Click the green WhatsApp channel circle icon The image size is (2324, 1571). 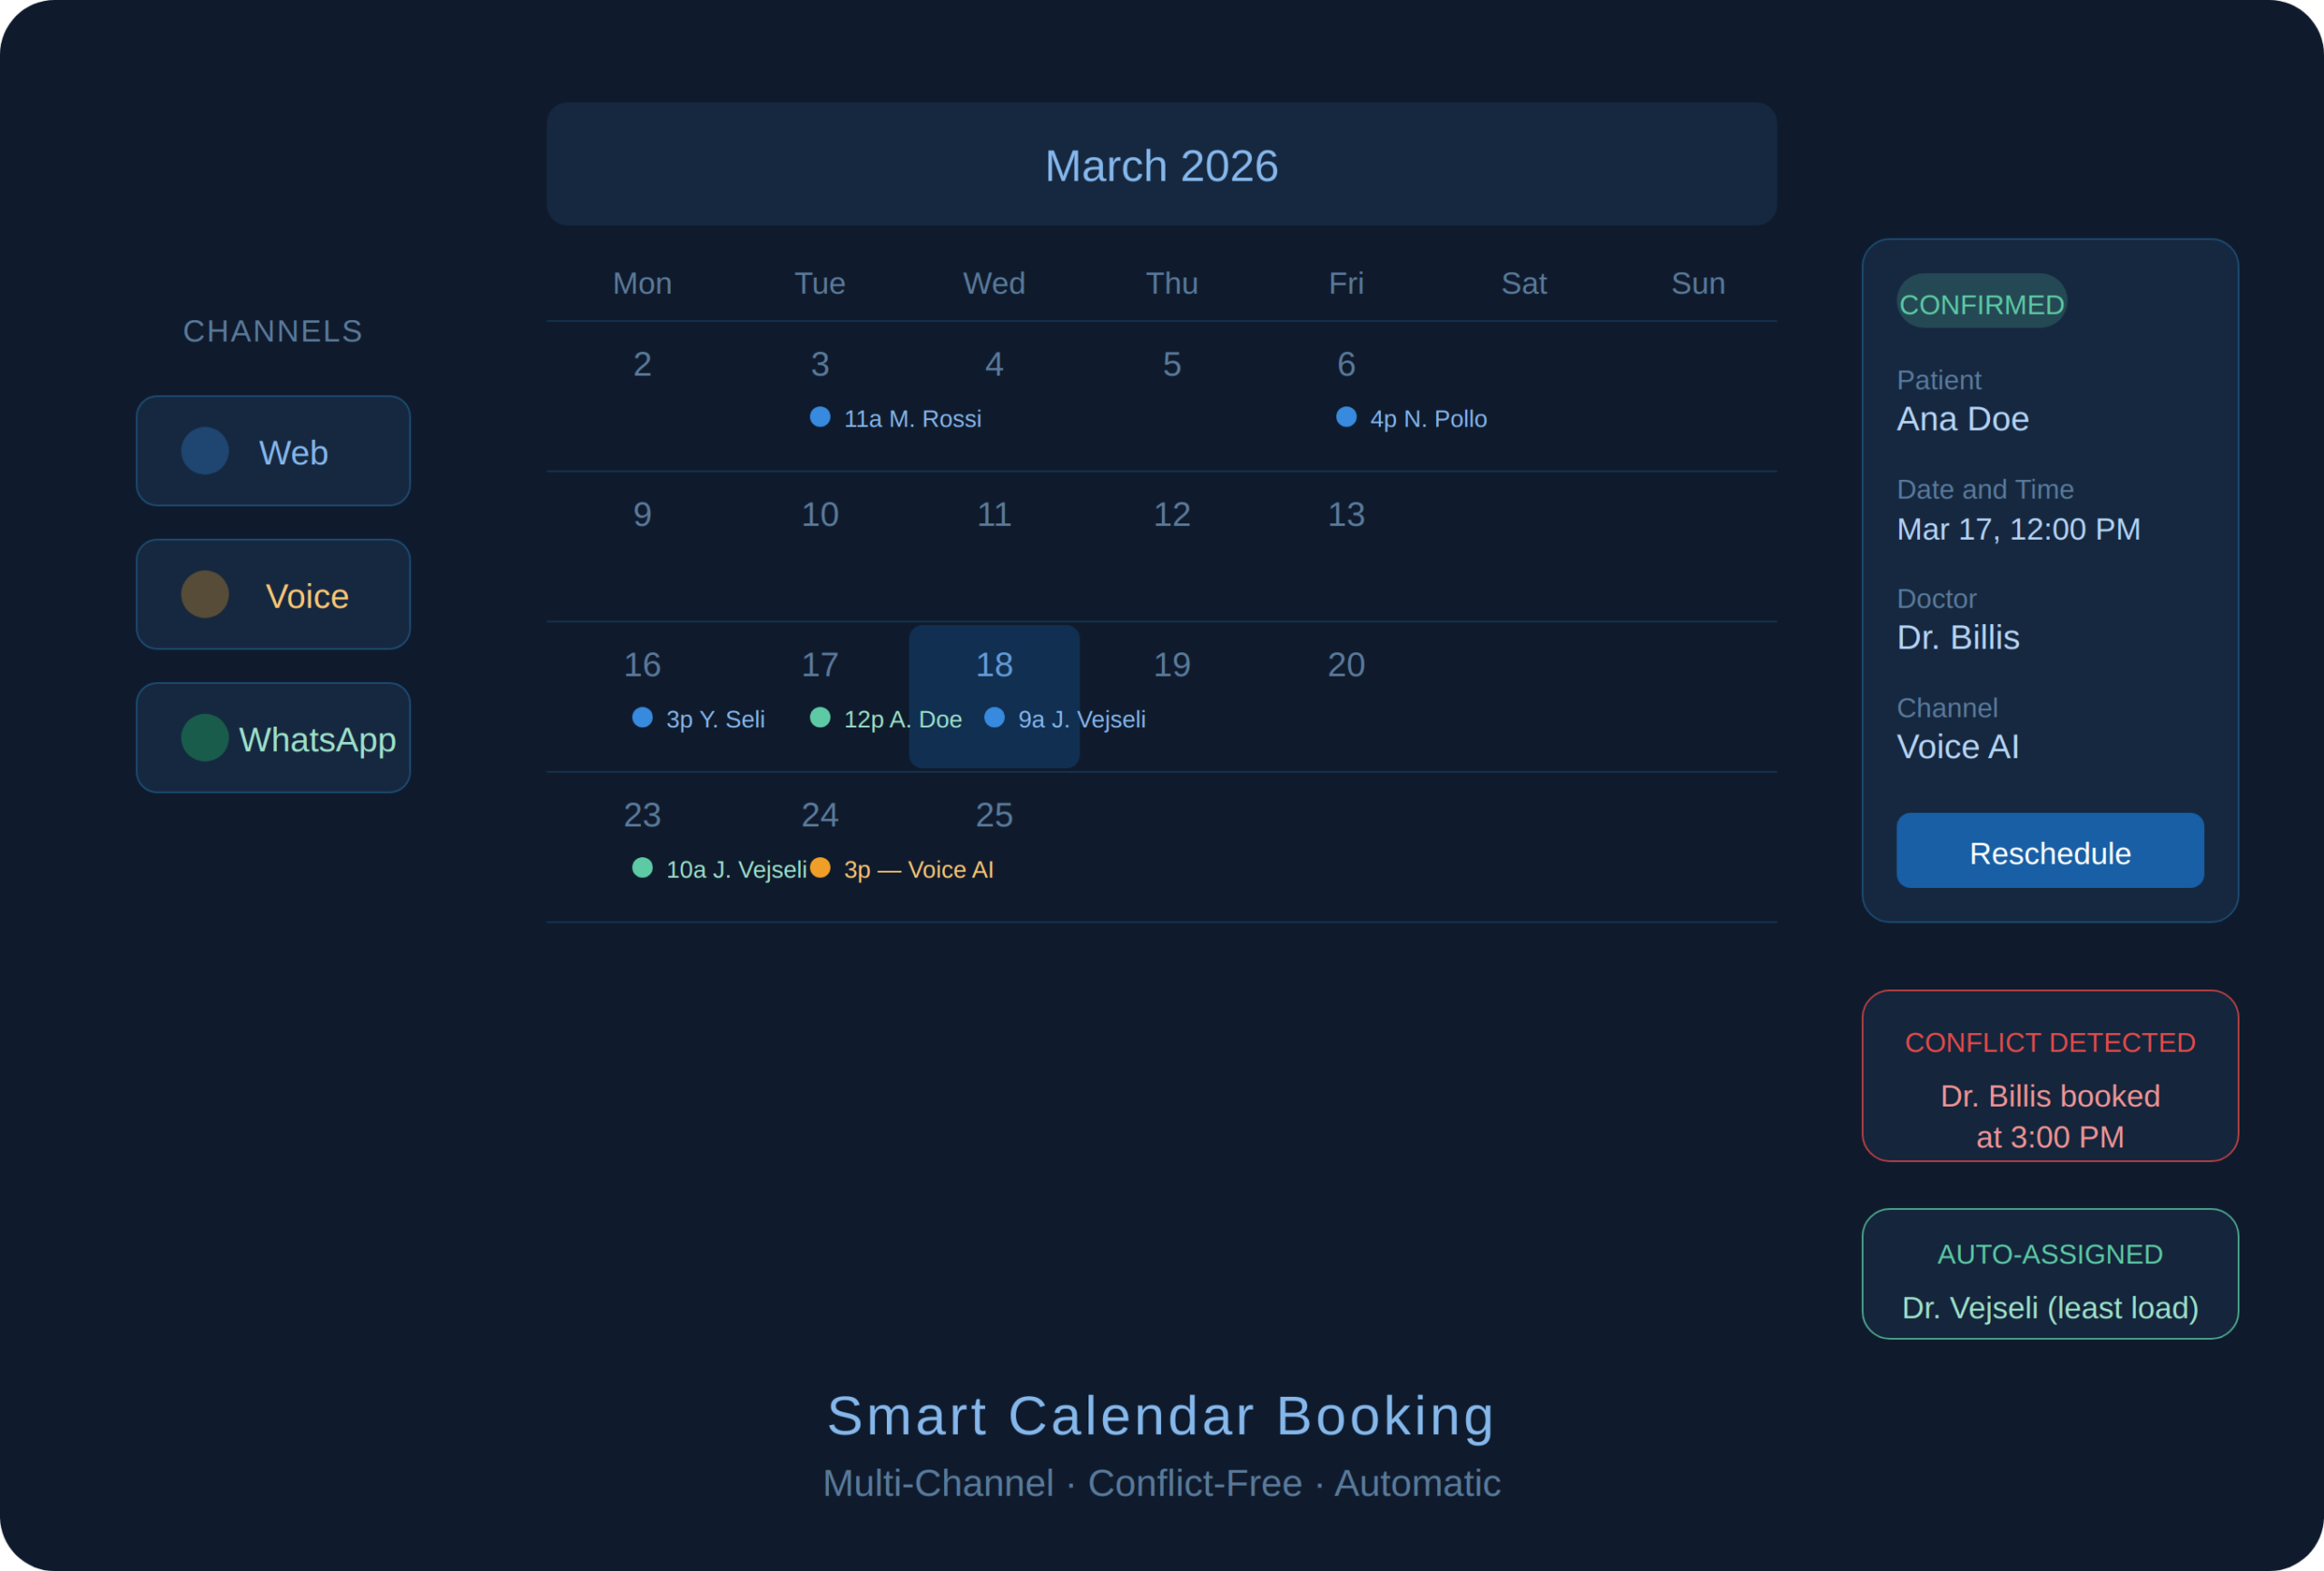[205, 737]
